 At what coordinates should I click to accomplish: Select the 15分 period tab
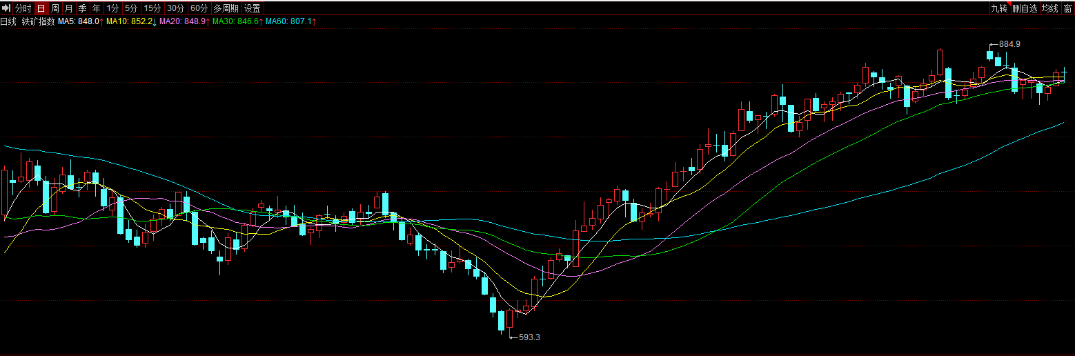(152, 8)
